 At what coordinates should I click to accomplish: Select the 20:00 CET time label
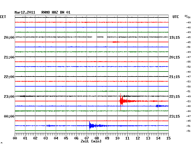(x=9, y=38)
